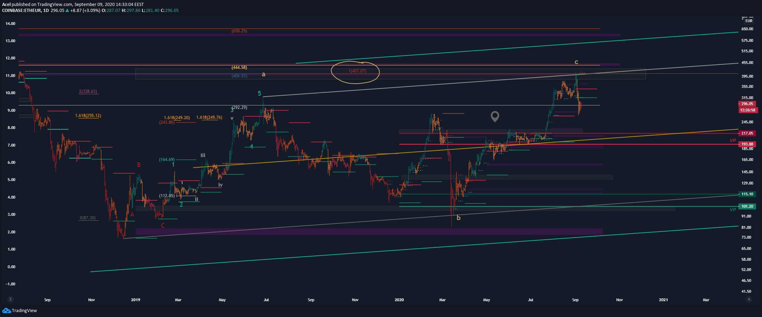Image resolution: width=762 pixels, height=317 pixels.
Task: Click the iv subwave label
Action: click(221, 185)
